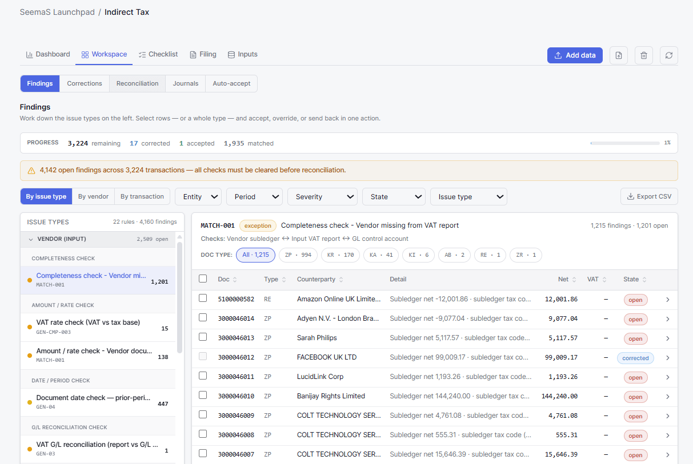This screenshot has width=693, height=464.
Task: Check the box for doc 3000046014
Action: [x=203, y=317]
